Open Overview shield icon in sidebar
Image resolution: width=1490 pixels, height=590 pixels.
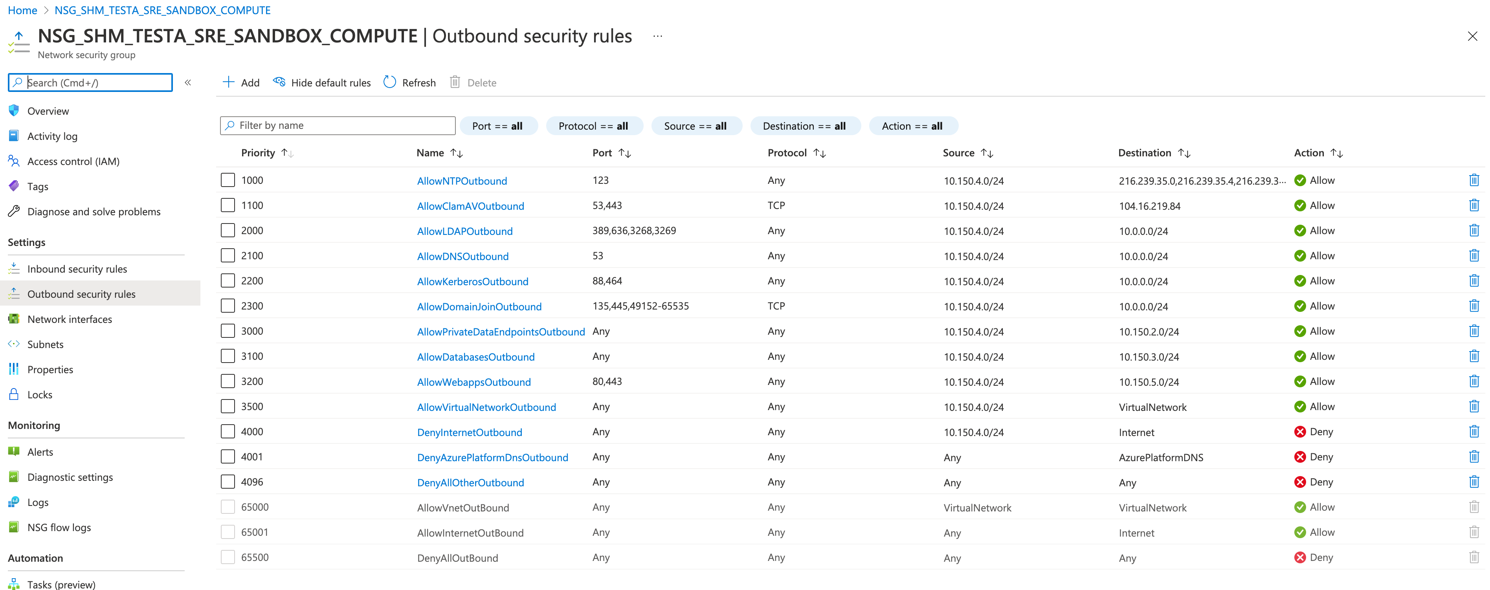point(14,110)
